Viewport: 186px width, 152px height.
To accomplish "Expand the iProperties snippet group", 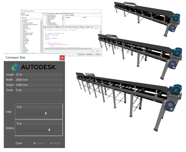I will [x=22, y=27].
